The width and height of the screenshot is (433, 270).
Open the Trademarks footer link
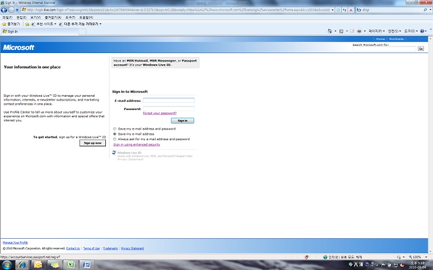pos(111,248)
